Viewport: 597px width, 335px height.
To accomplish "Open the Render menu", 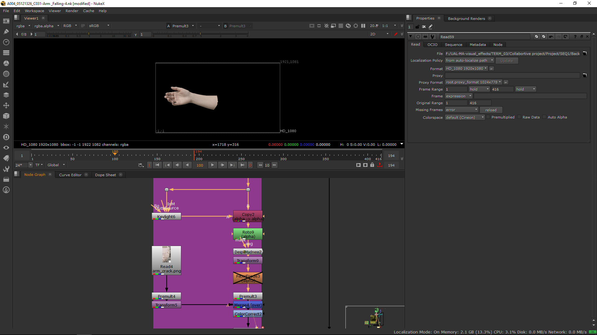I will coord(72,11).
